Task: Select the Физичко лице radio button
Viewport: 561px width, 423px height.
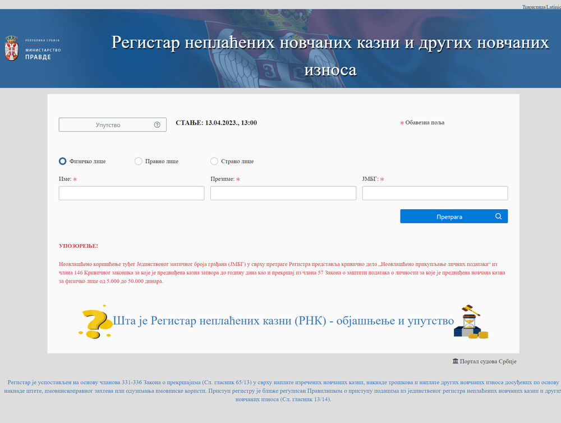Action: 62,161
